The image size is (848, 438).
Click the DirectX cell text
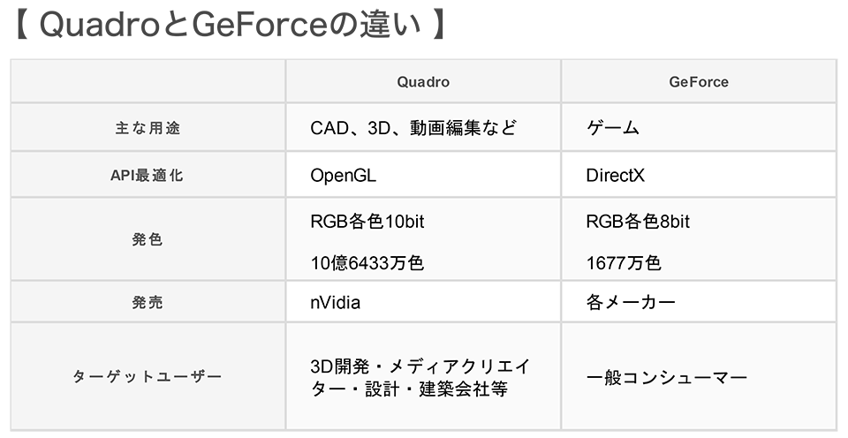point(616,175)
